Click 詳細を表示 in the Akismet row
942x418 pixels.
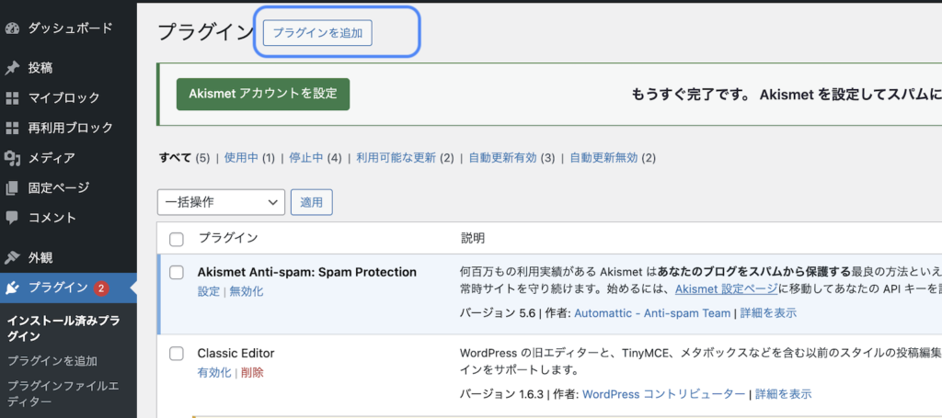[x=768, y=313]
